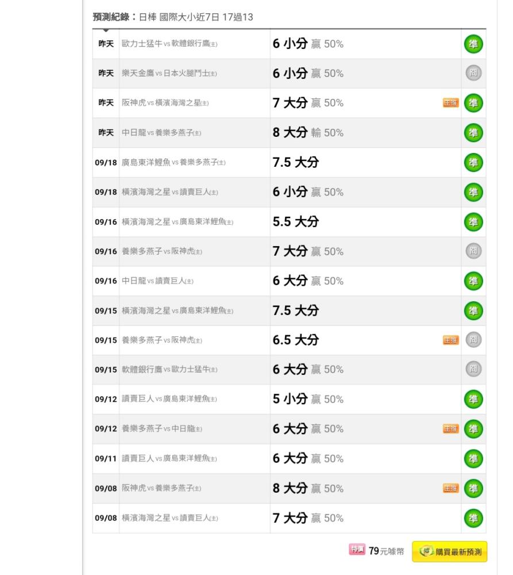Viewport: 513px width, 575px height.
Task: Click 準 icon for 昨天 中日龍 vs 養樂多燕子
Action: pyautogui.click(x=473, y=133)
